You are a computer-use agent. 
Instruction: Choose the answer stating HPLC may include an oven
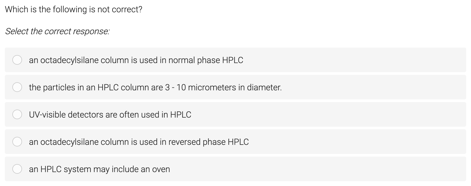click(99, 169)
